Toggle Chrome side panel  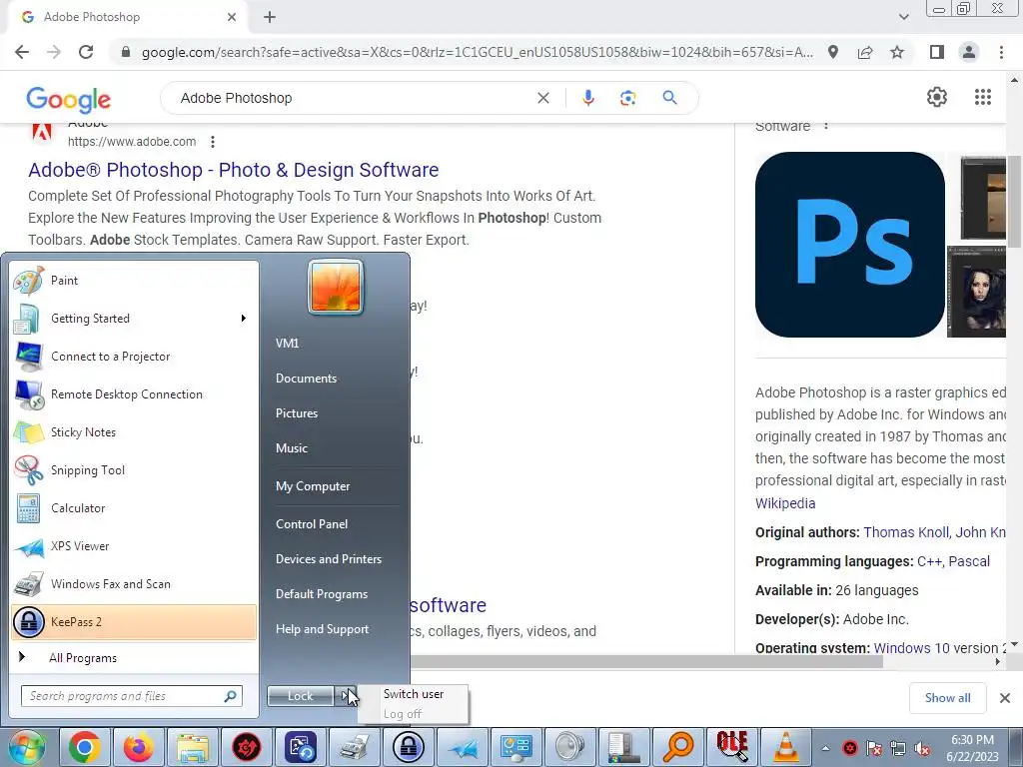click(x=936, y=52)
